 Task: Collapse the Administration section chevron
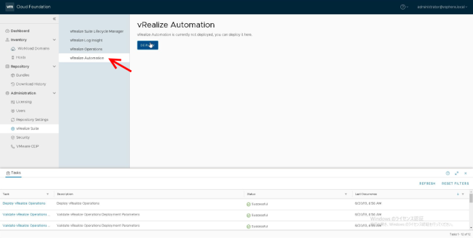point(54,93)
